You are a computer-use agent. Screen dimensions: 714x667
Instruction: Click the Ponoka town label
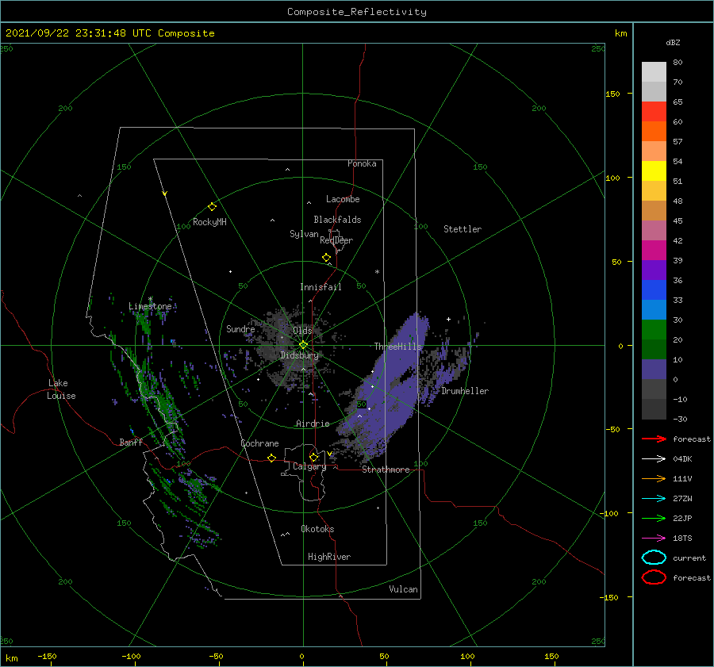(x=362, y=163)
